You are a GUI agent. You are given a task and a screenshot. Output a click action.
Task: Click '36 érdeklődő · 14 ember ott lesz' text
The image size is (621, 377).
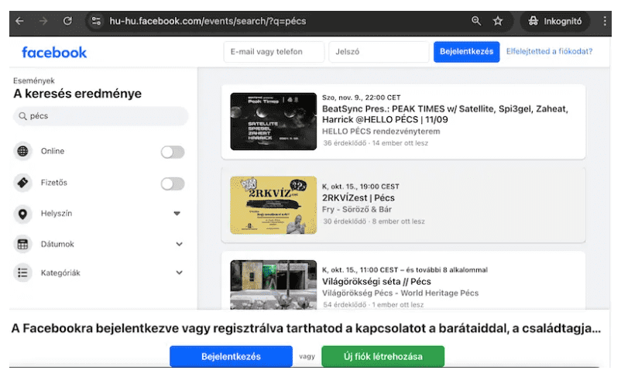(375, 143)
